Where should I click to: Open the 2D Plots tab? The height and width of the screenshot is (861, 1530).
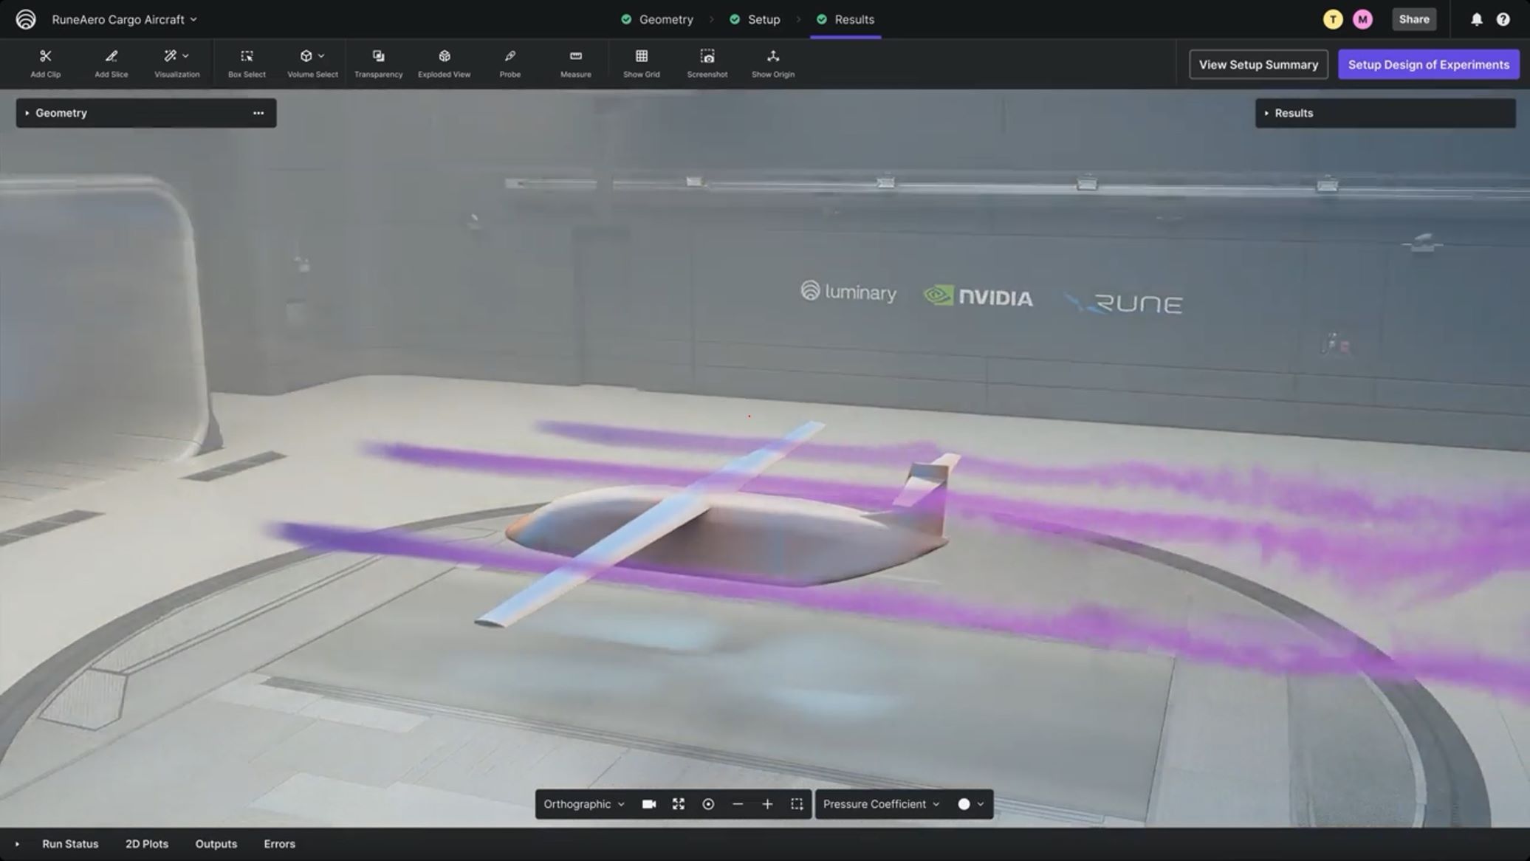[146, 844]
